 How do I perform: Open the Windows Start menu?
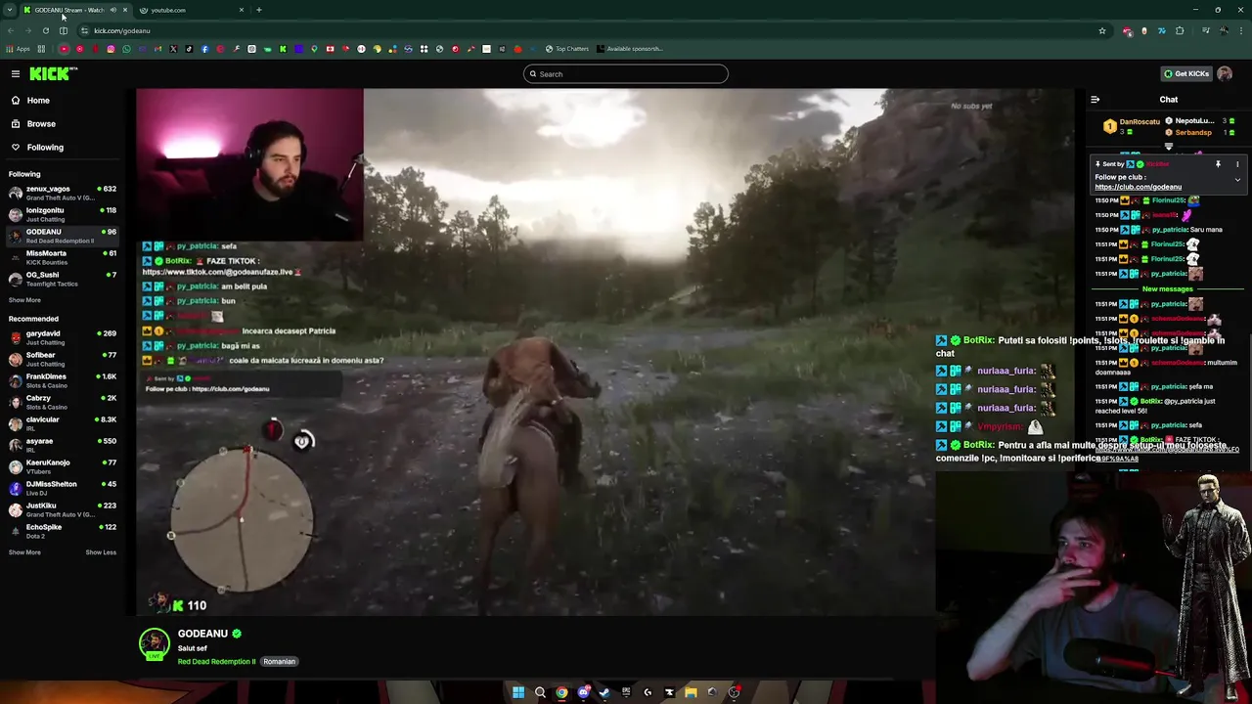[518, 692]
